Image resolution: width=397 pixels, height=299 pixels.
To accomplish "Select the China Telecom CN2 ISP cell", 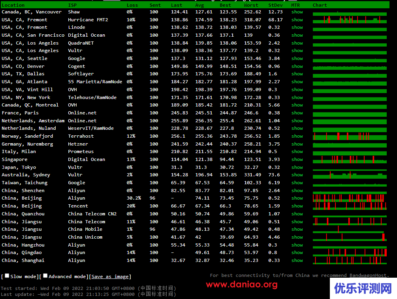I will pos(92,213).
